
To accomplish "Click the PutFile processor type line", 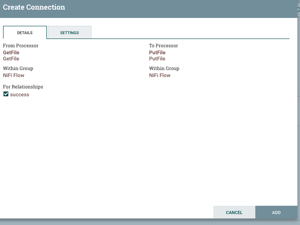I will click(157, 59).
